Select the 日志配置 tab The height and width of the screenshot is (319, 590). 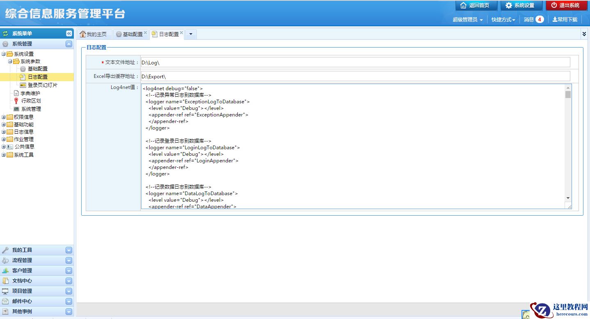pyautogui.click(x=167, y=34)
